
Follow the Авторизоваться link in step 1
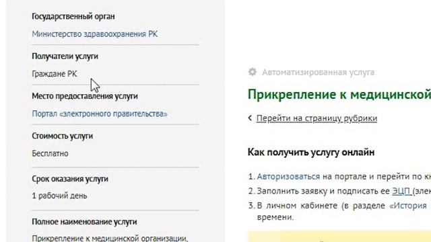click(x=288, y=176)
